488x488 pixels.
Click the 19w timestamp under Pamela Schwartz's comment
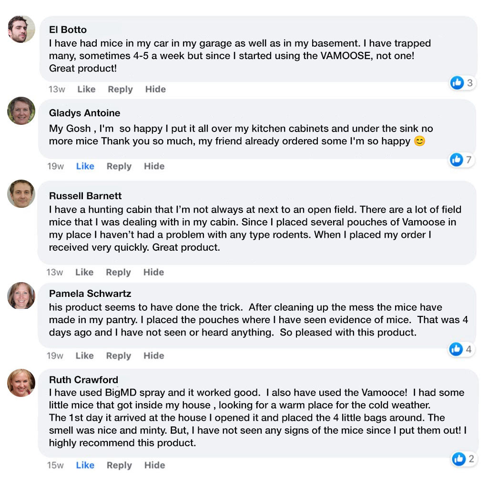click(55, 356)
